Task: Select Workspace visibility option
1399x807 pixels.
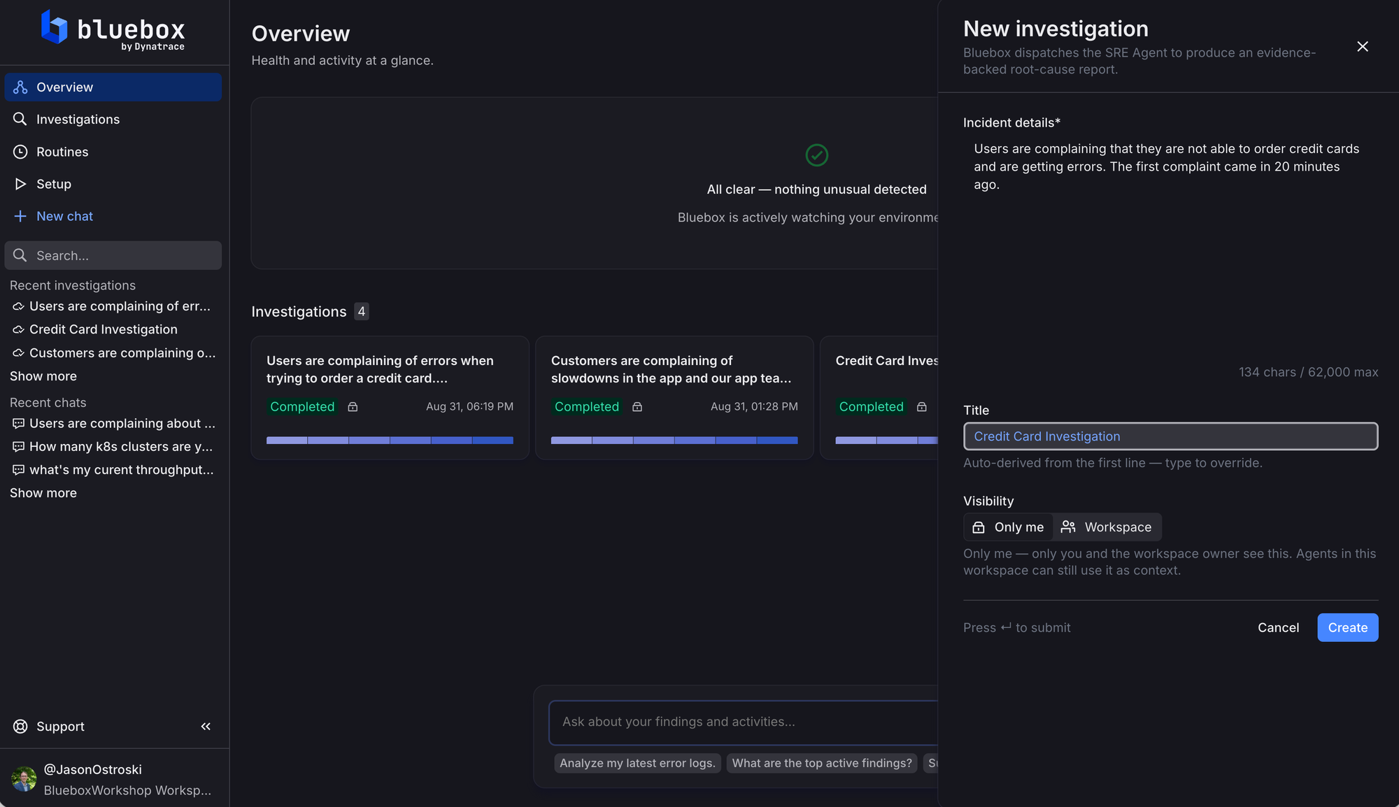Action: coord(1107,527)
